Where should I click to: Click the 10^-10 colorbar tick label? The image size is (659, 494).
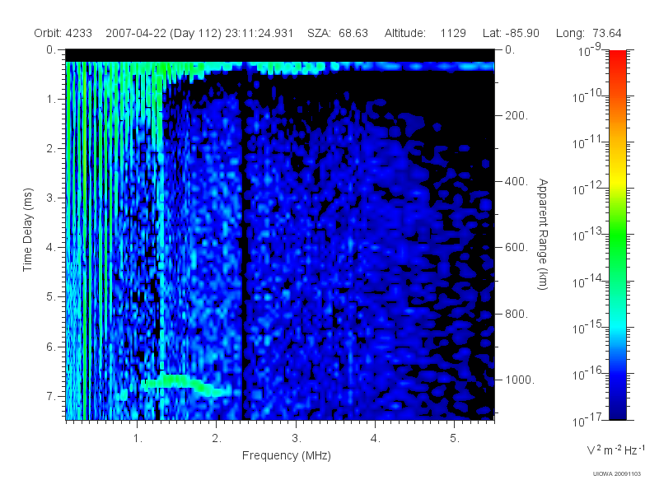point(587,96)
